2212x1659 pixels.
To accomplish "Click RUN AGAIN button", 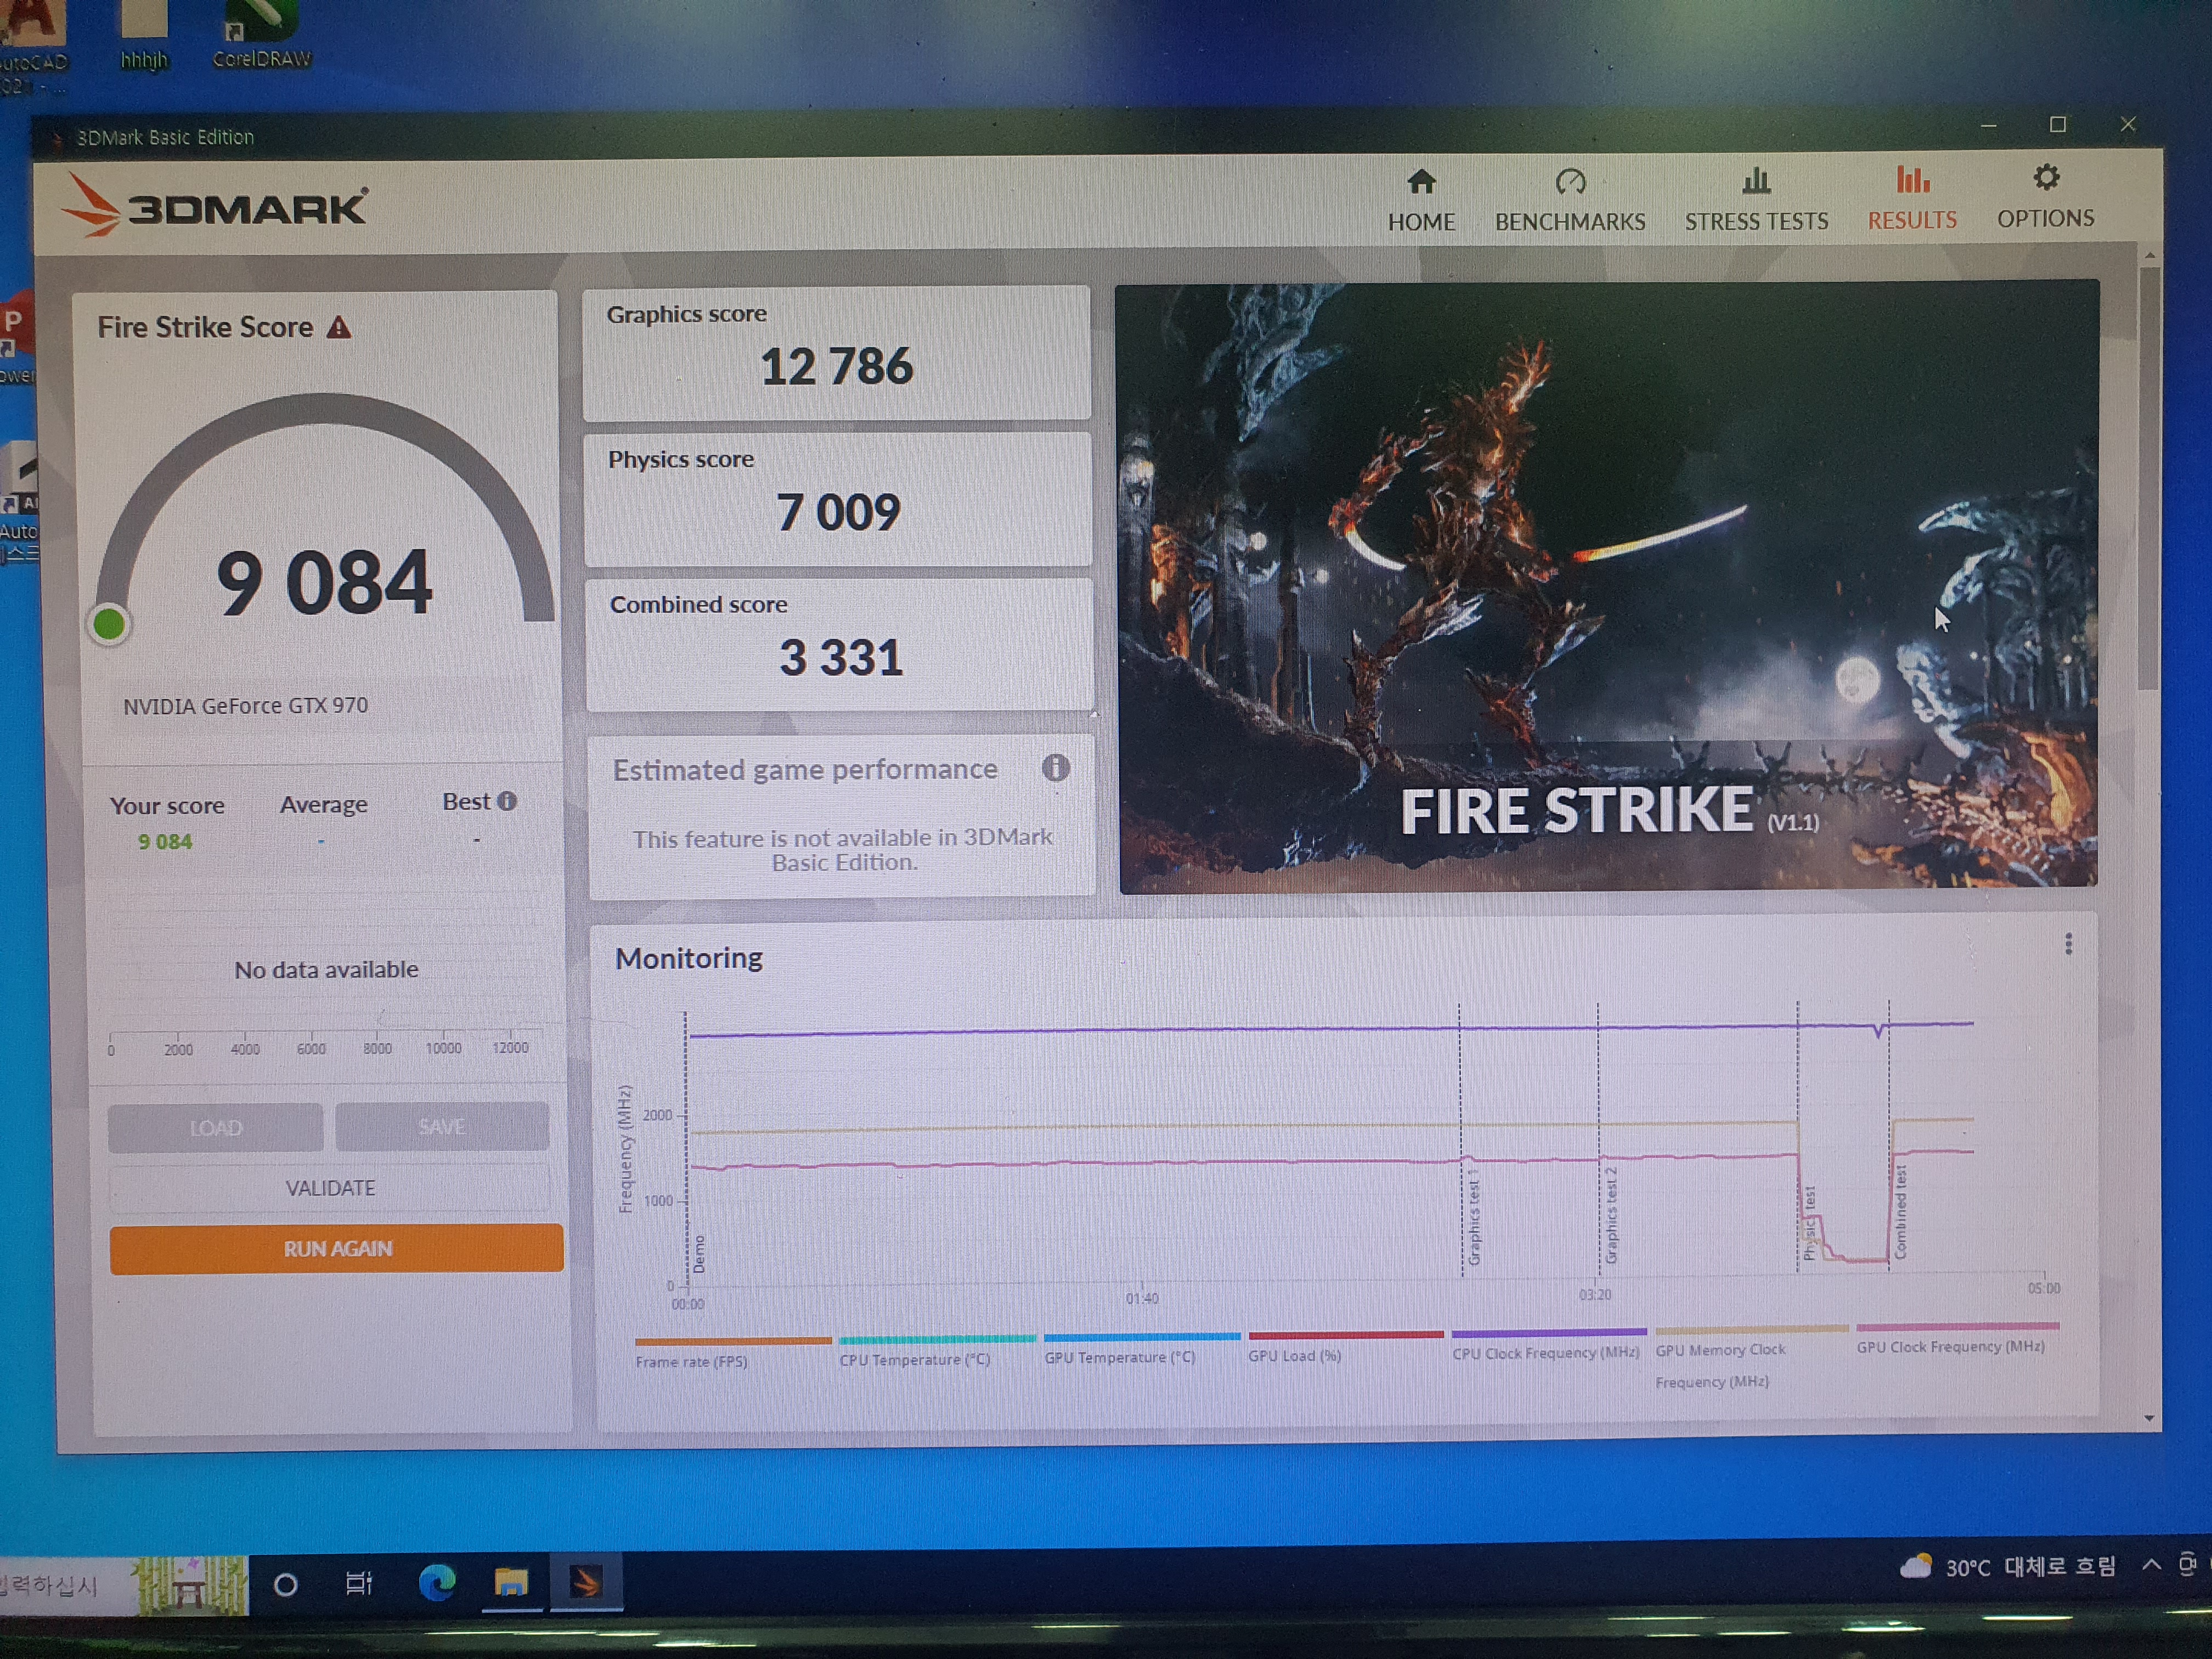I will pos(337,1248).
